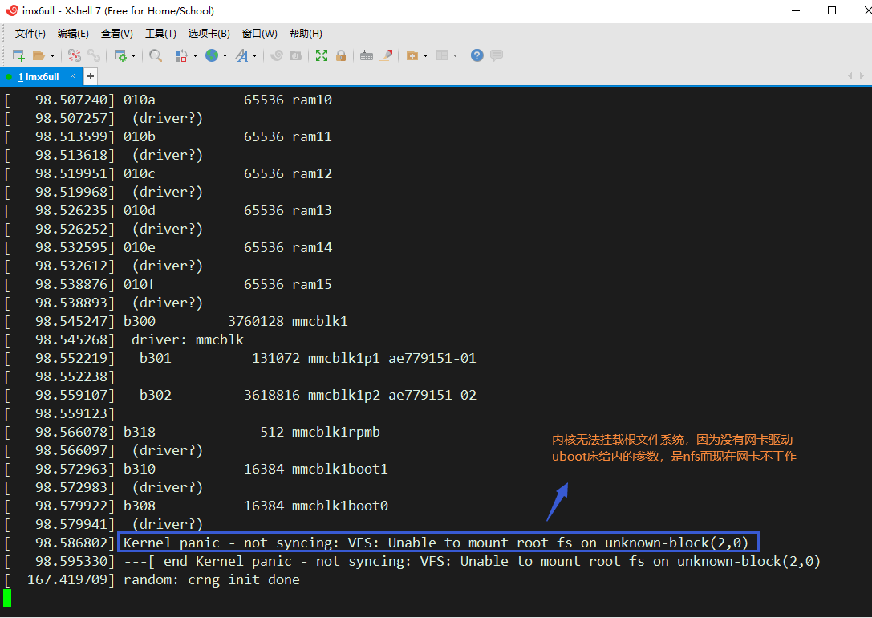This screenshot has width=872, height=618.
Task: Open the virtual keyboard icon
Action: (367, 55)
